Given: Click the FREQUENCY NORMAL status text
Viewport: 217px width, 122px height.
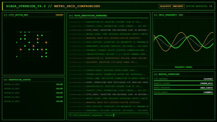Looking at the screenshot, I should pos(183,67).
